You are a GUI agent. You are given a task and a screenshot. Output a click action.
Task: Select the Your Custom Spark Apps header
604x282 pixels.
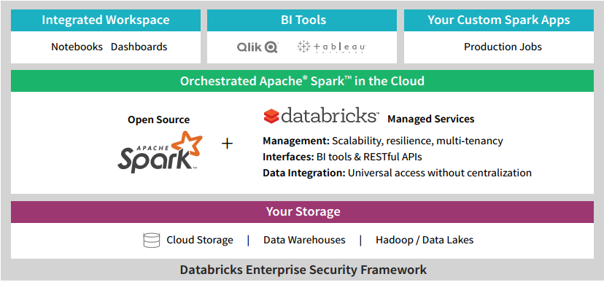point(499,20)
